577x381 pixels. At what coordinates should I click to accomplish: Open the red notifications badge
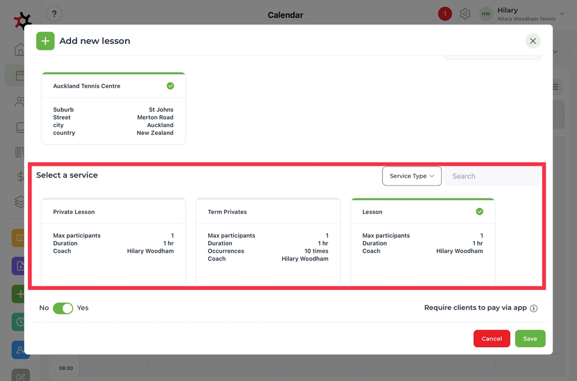tap(445, 14)
